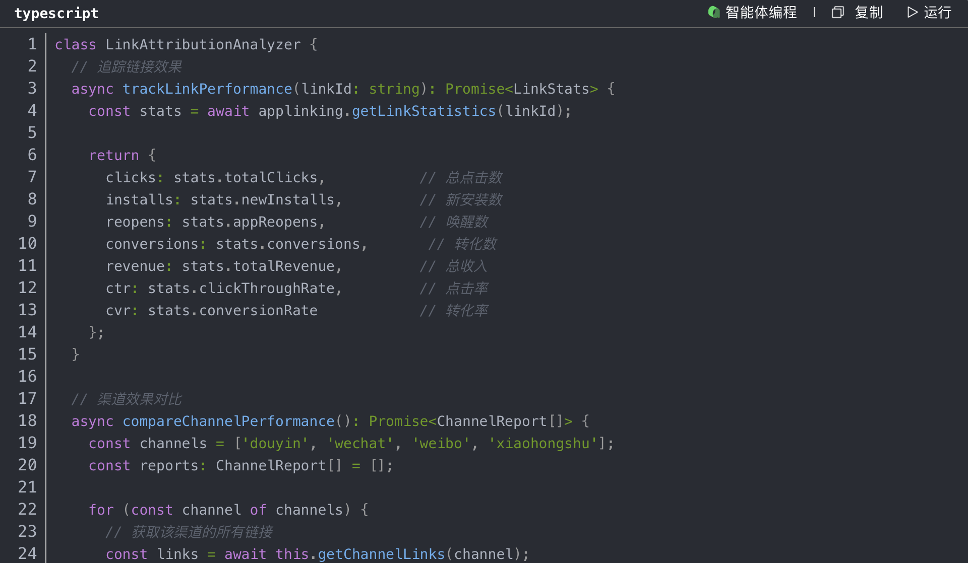Click the 复制 copy text button

pyautogui.click(x=869, y=12)
